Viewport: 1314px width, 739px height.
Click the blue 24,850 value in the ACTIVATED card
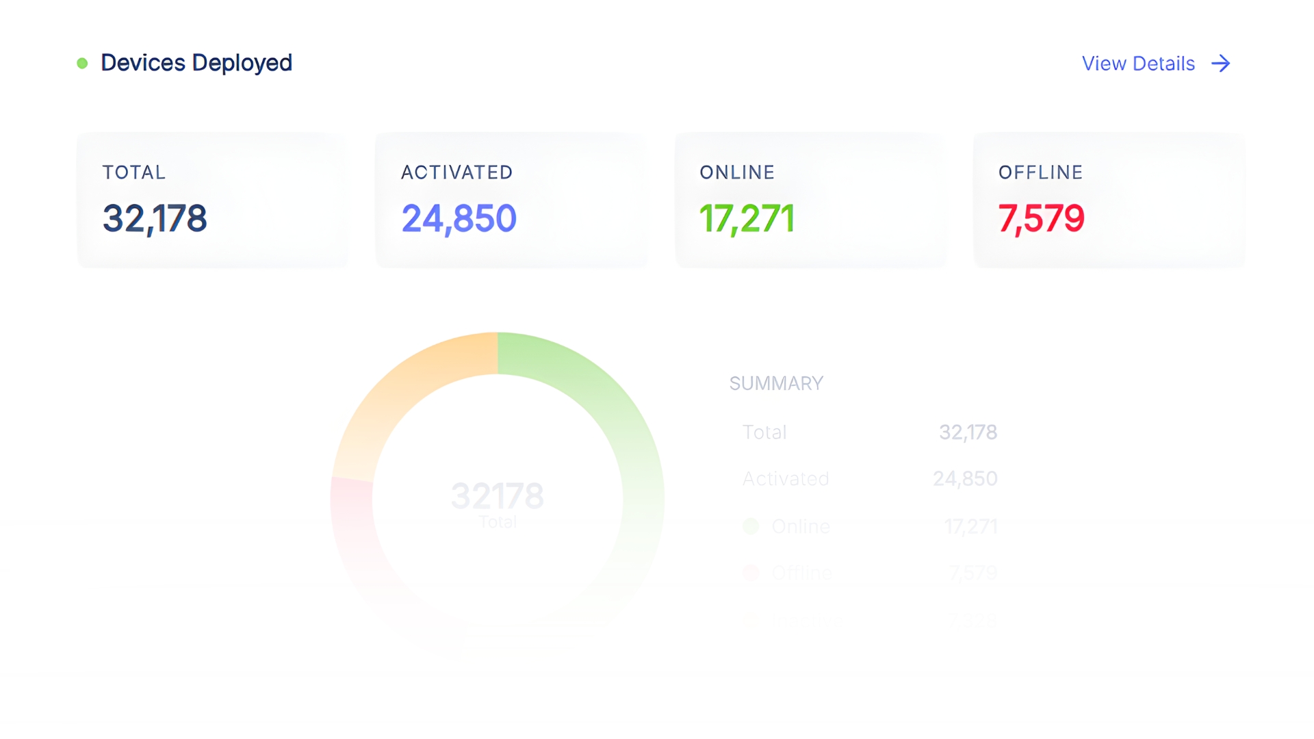click(x=459, y=219)
